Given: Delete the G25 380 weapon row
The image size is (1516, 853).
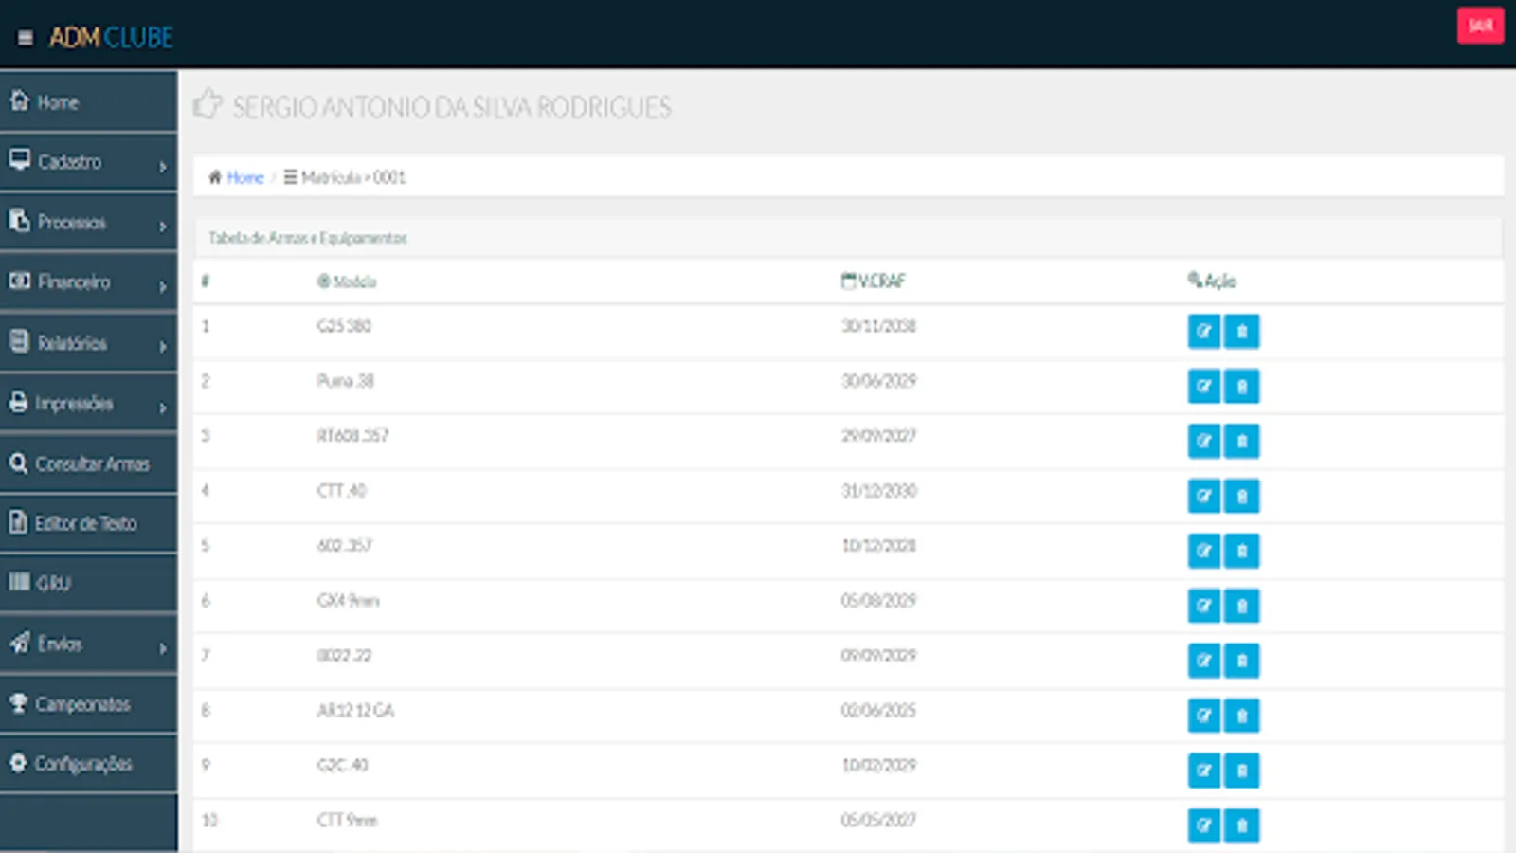Looking at the screenshot, I should [x=1242, y=332].
